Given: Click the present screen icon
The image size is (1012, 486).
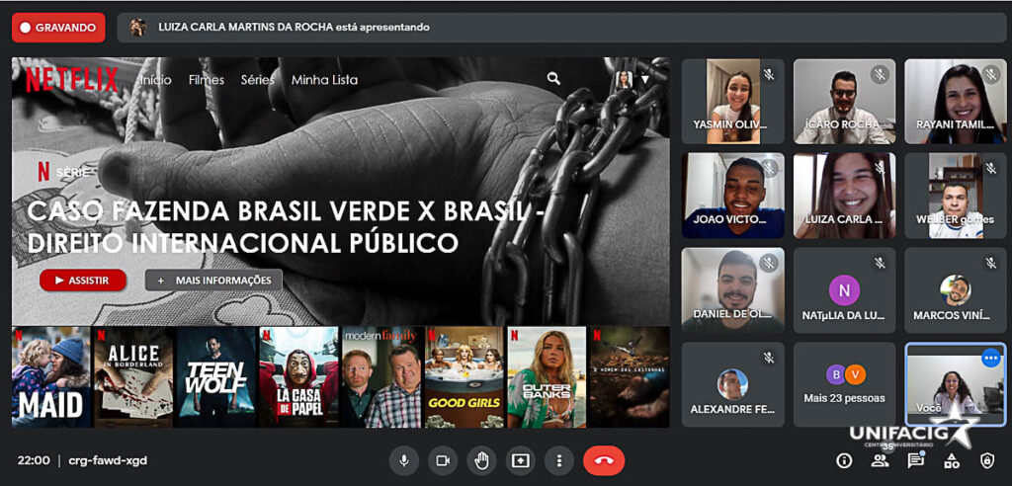Looking at the screenshot, I should [x=520, y=460].
